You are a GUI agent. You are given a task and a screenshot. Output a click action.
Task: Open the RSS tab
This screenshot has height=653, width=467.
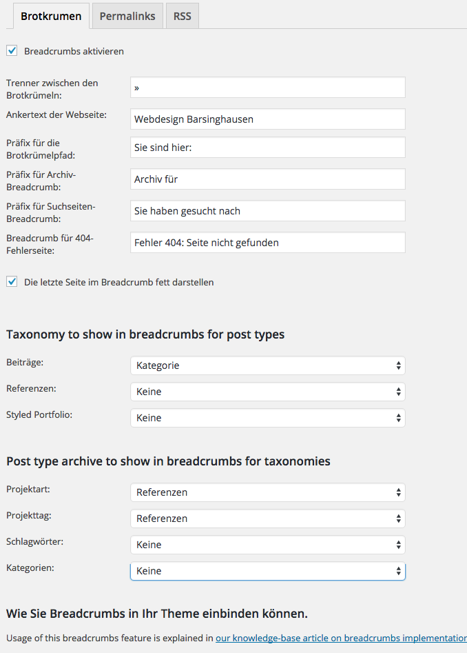tap(183, 16)
